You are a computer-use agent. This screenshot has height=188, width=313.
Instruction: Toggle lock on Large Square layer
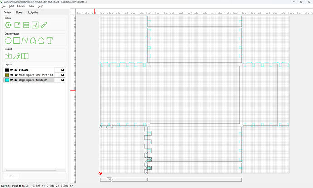16,80
